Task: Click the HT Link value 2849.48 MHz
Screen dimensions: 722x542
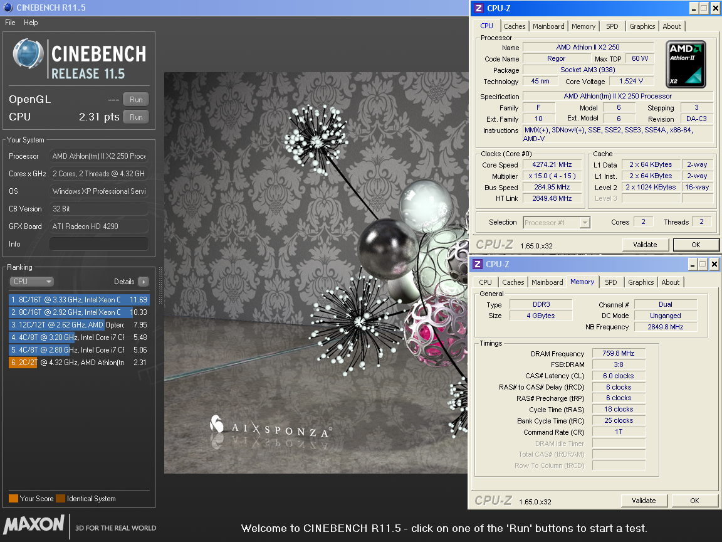Action: tap(552, 198)
